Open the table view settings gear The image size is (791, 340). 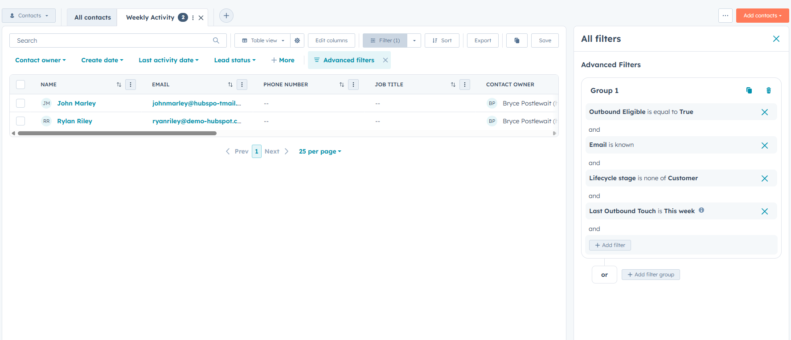coord(297,40)
